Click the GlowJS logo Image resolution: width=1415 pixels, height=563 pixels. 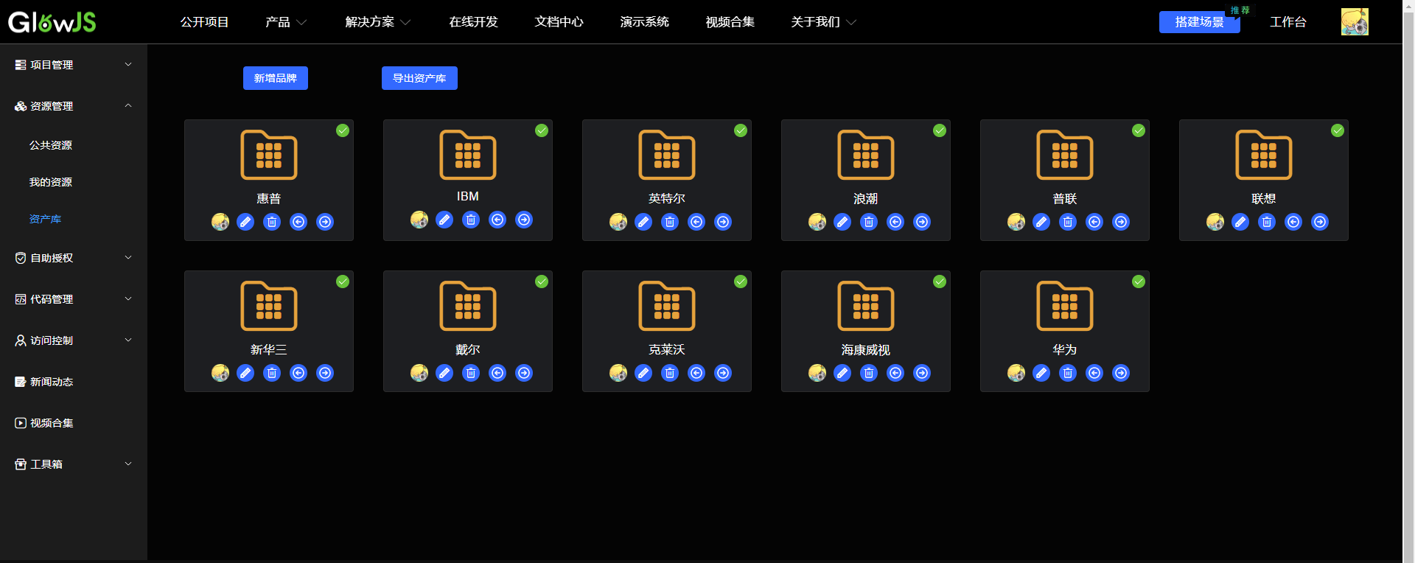pos(52,22)
